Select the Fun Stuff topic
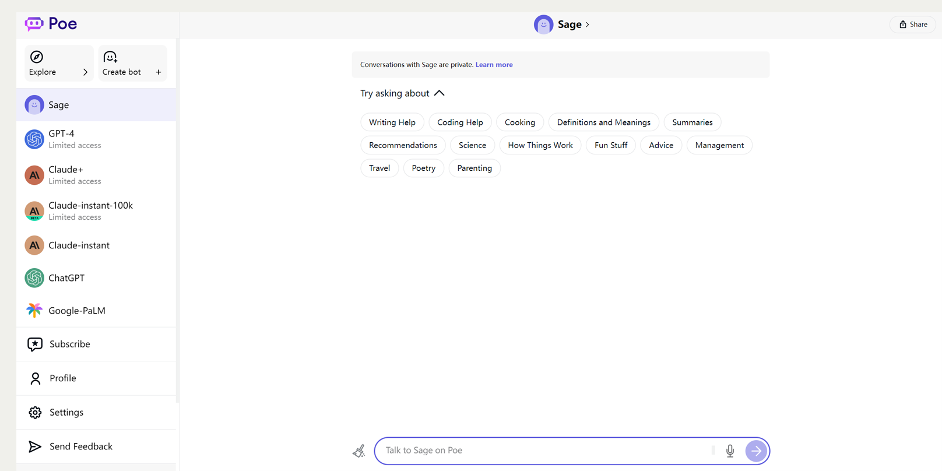 pos(611,145)
